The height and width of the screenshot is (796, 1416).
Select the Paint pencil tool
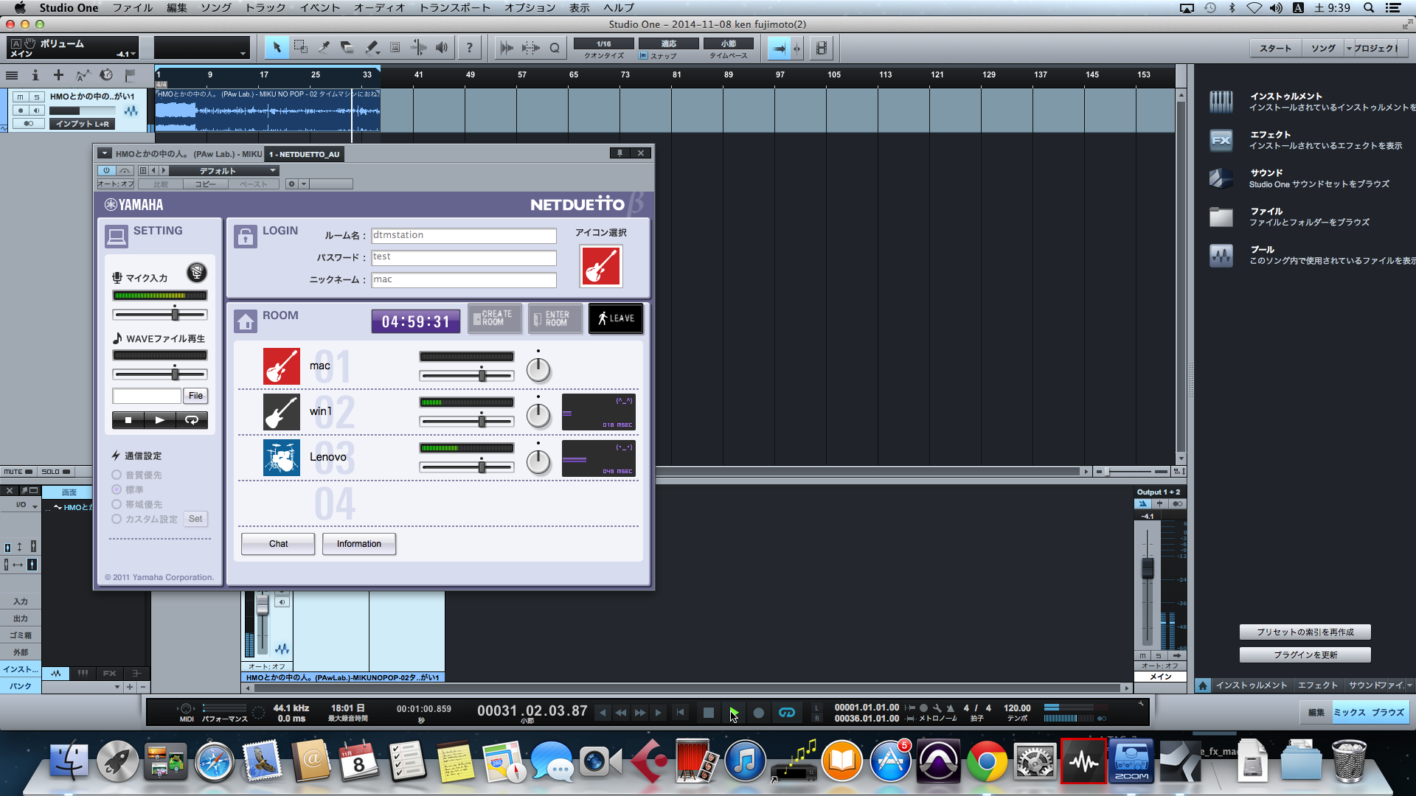pos(371,48)
